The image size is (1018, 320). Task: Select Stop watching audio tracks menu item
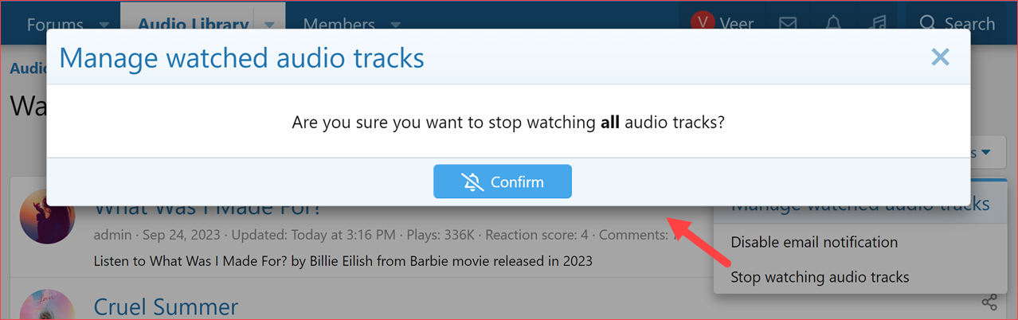click(x=820, y=277)
